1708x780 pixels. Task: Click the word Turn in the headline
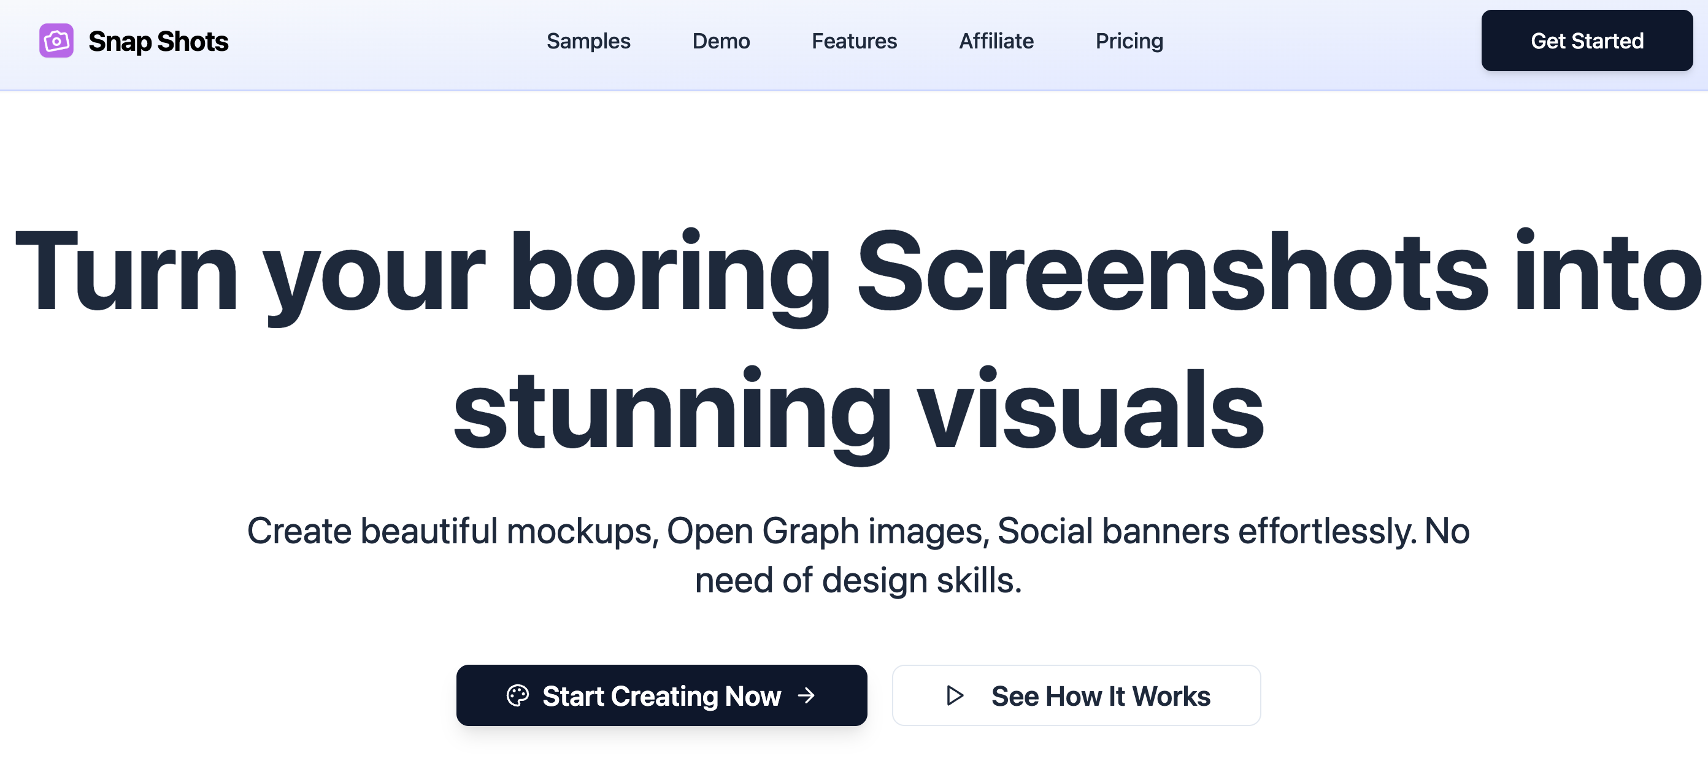click(x=126, y=272)
